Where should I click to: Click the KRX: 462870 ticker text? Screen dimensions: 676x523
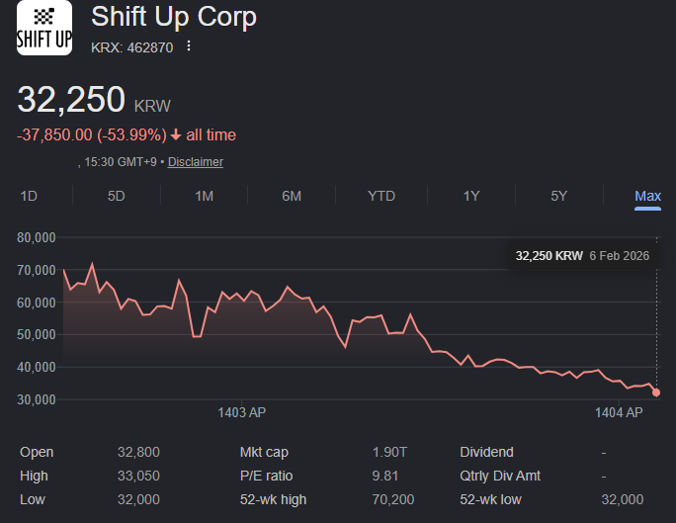point(131,47)
